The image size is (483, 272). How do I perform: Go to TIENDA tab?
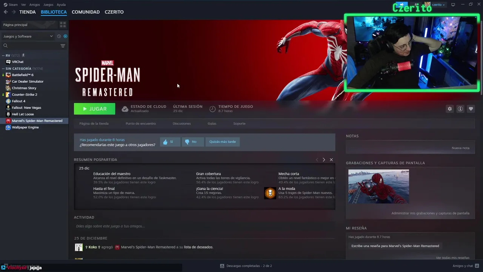pyautogui.click(x=28, y=12)
